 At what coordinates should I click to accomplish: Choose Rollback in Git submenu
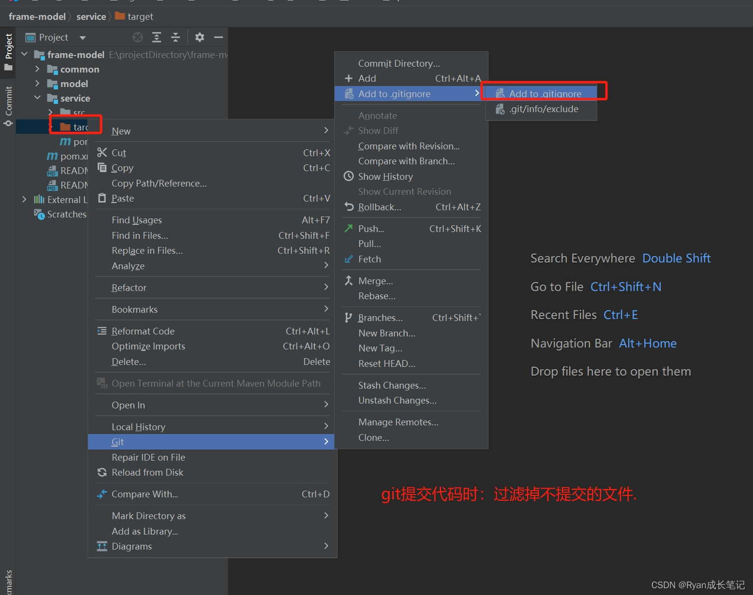pos(411,207)
